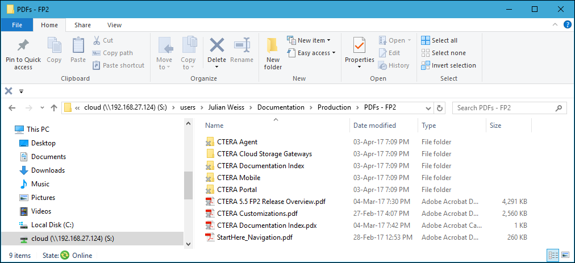Open the Easy access dropdown
Screen dimensions: 575x263
click(x=334, y=53)
